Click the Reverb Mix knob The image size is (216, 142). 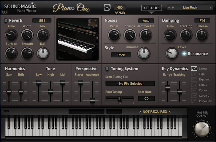pos(43,35)
